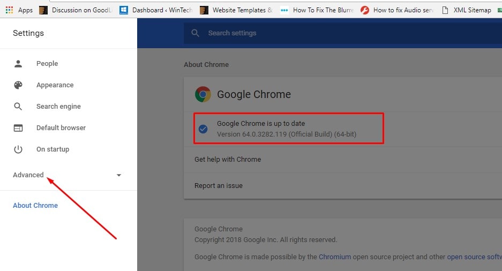Screen dimensions: 502x271
Task: Click the Advanced dropdown arrow
Action: pos(119,175)
